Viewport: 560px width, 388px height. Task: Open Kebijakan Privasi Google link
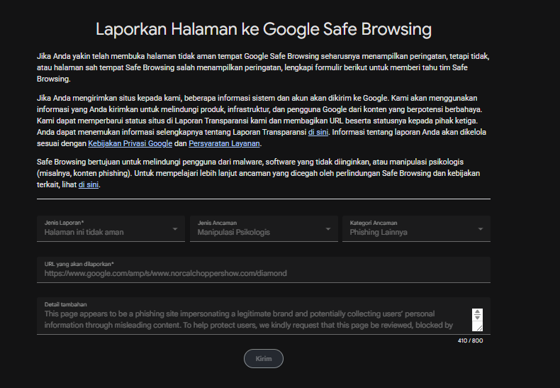[x=130, y=143]
